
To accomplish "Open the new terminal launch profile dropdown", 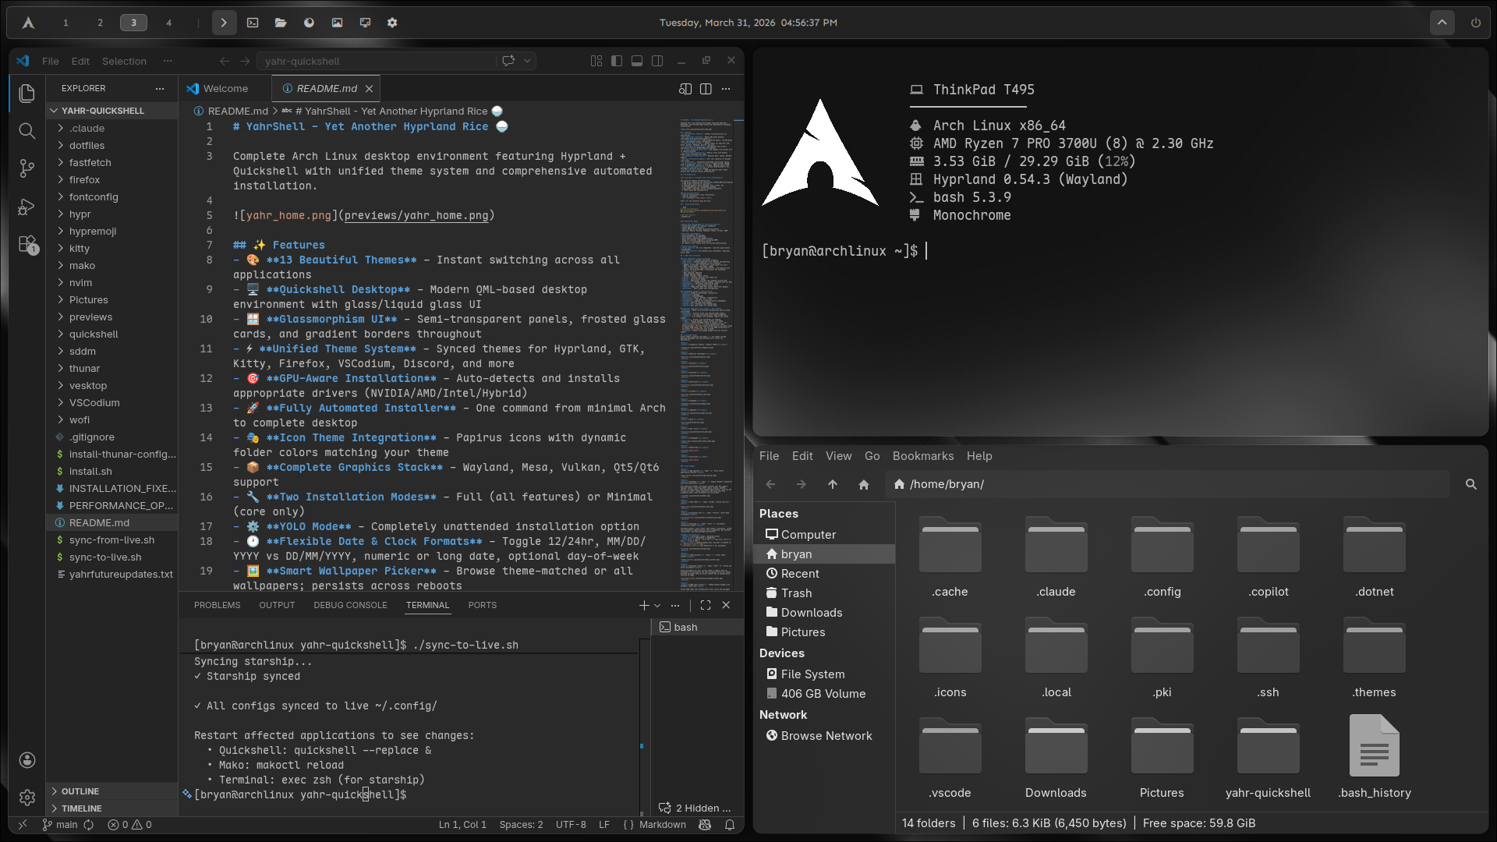I will pyautogui.click(x=657, y=605).
